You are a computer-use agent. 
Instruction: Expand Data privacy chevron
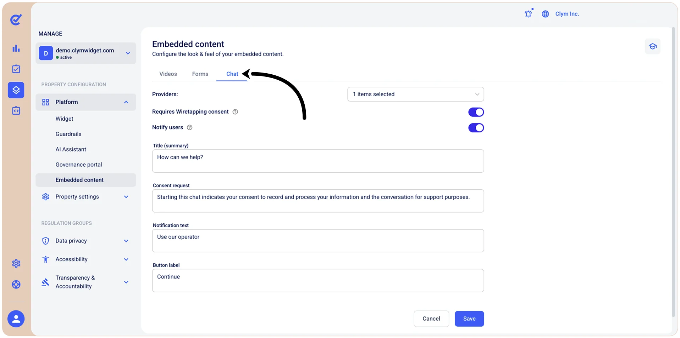tap(126, 241)
